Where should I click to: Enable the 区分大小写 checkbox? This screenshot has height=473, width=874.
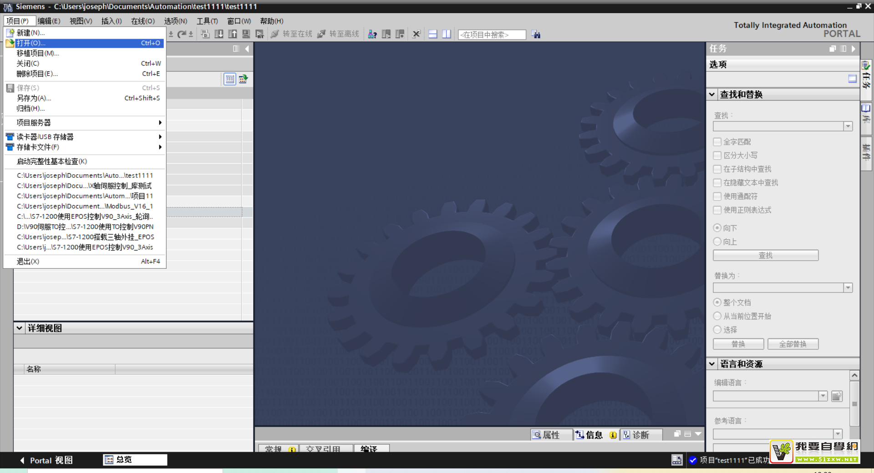pyautogui.click(x=717, y=156)
